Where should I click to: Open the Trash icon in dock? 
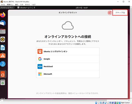[x=3, y=82]
